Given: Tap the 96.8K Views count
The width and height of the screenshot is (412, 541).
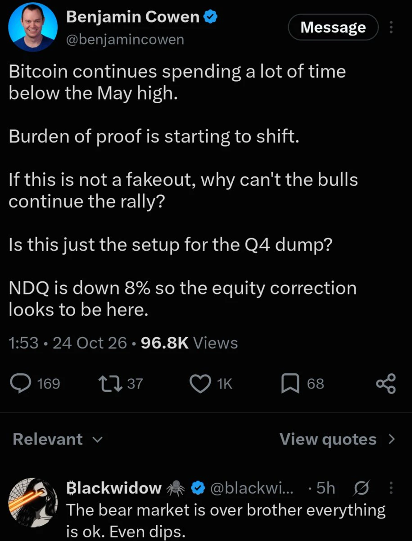Looking at the screenshot, I should pyautogui.click(x=189, y=344).
